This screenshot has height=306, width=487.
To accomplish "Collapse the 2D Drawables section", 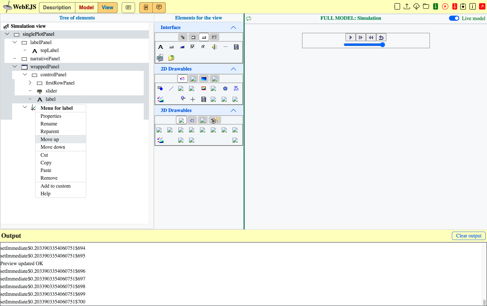I will tap(233, 69).
